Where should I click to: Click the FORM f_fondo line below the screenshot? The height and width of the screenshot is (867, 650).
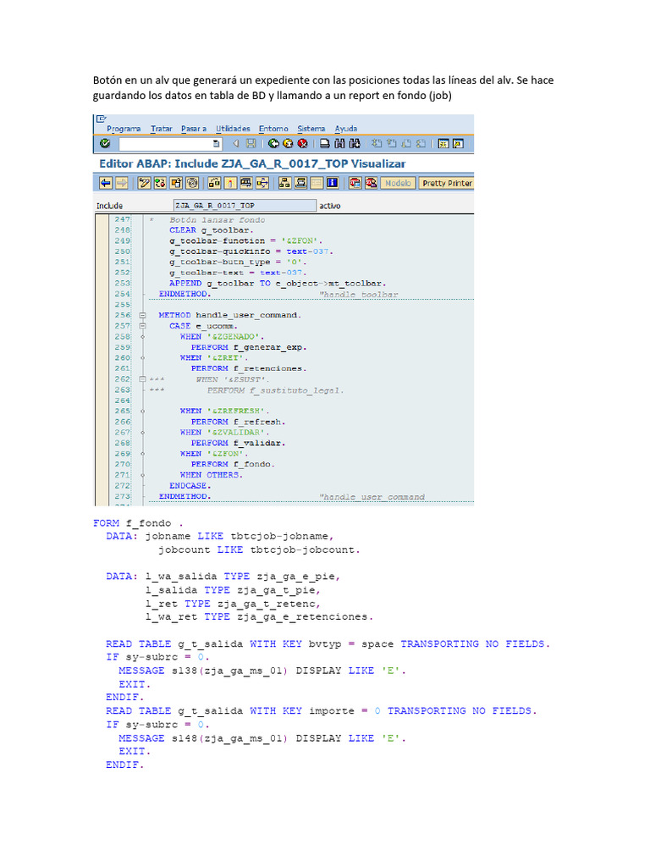(138, 523)
